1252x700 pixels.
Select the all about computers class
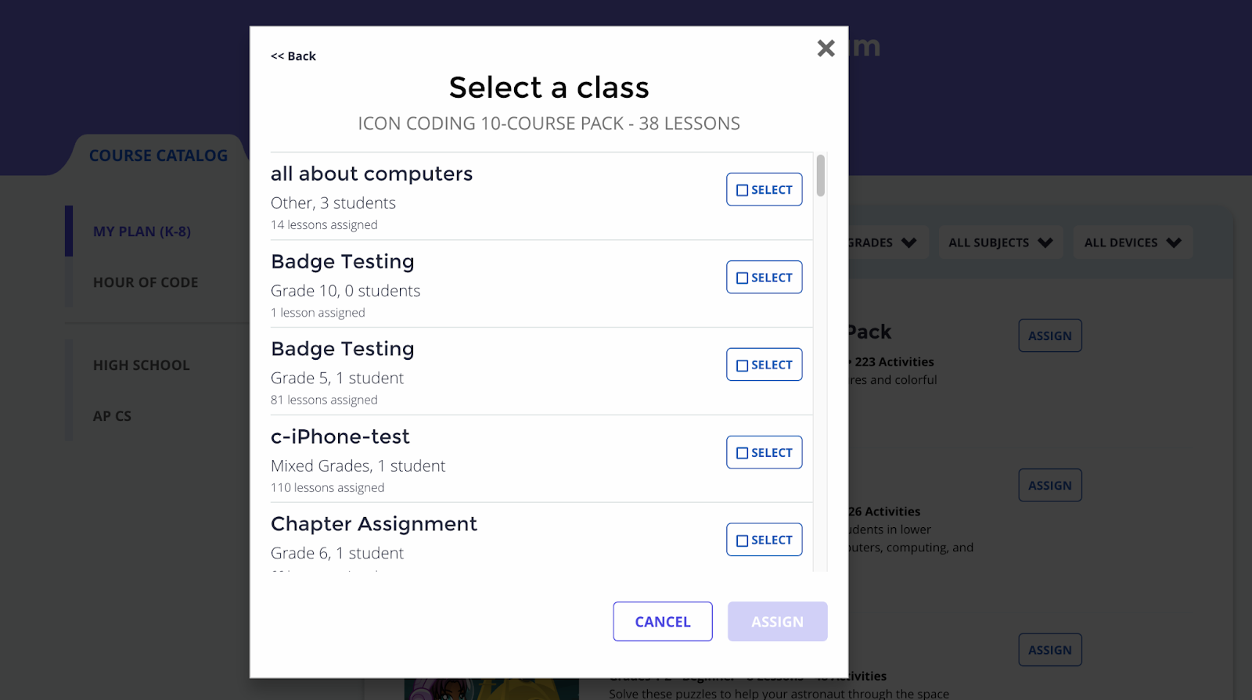[x=764, y=189]
